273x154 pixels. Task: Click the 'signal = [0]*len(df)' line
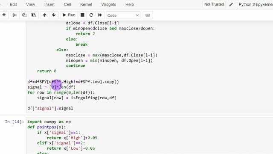tap(51, 87)
